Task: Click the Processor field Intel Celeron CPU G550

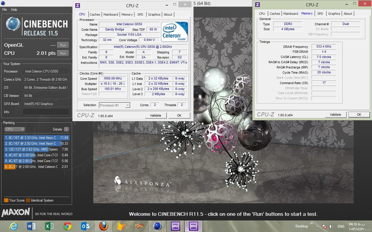Action: 46,71
